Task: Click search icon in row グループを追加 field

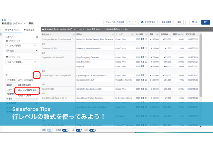Action: (x=35, y=46)
